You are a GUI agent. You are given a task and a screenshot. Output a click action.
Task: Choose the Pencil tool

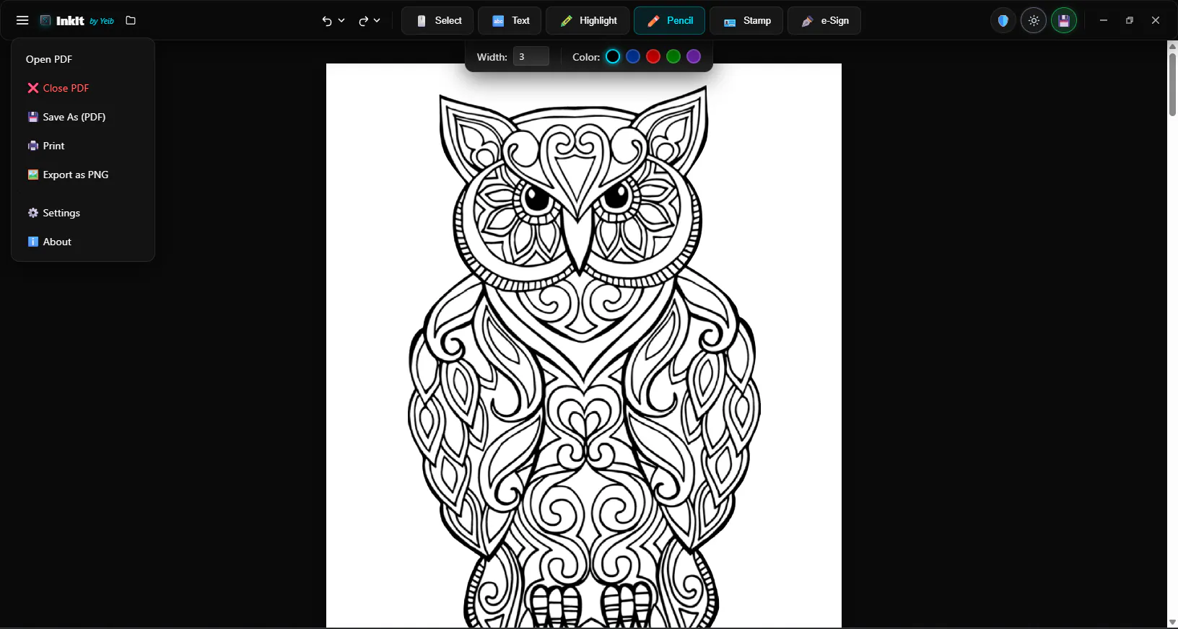click(669, 21)
